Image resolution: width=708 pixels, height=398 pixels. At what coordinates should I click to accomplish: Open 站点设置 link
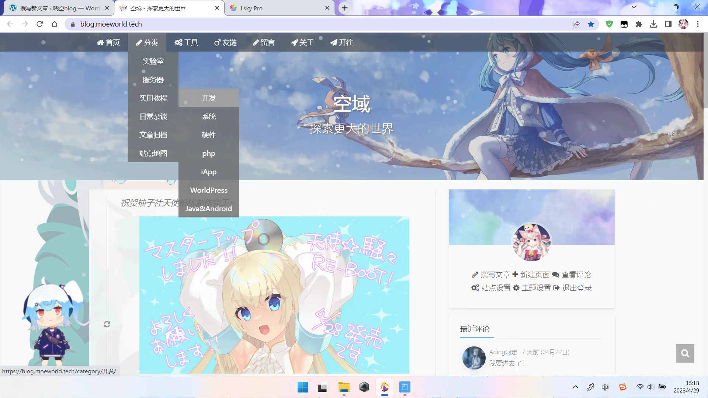click(x=491, y=288)
